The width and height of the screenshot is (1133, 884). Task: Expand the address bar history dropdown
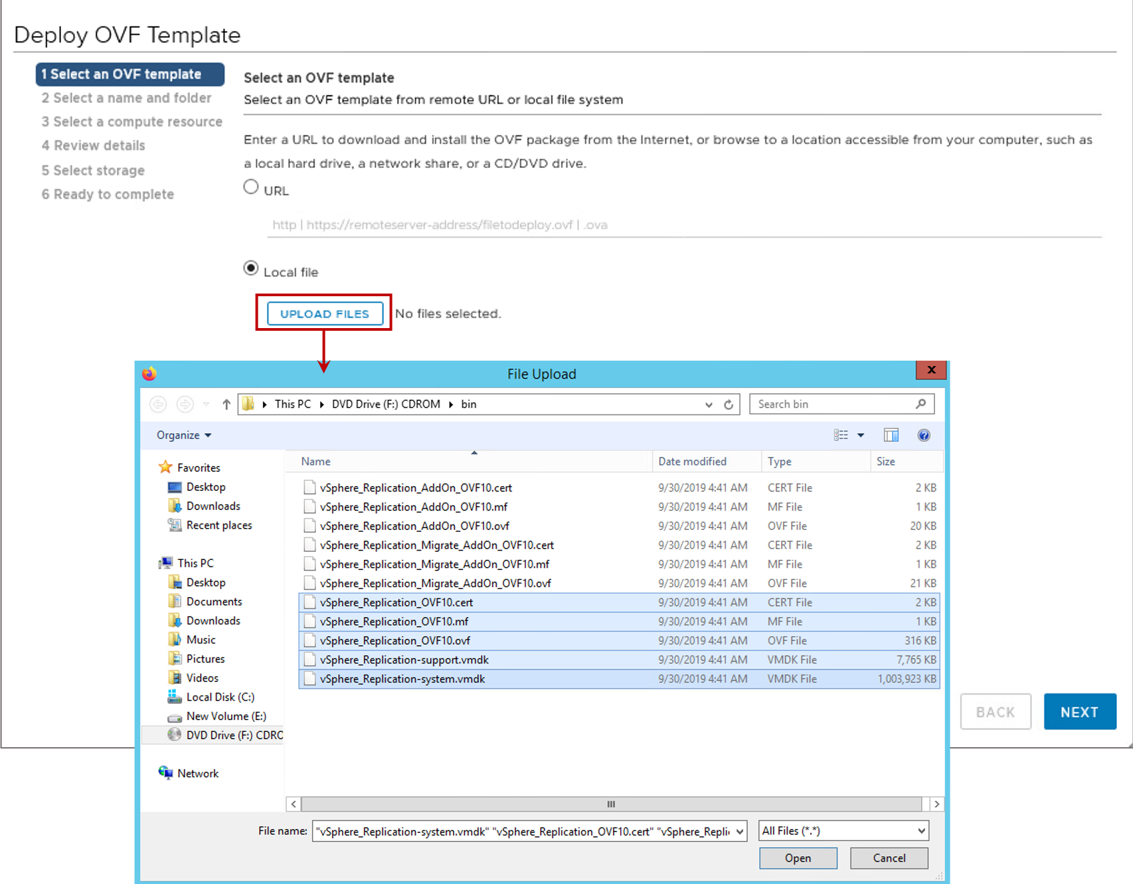pos(709,404)
